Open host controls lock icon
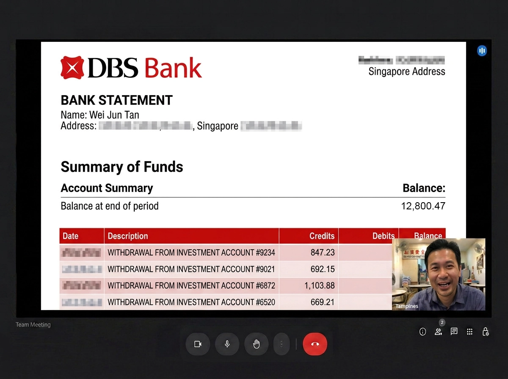Image resolution: width=508 pixels, height=379 pixels. [x=486, y=332]
